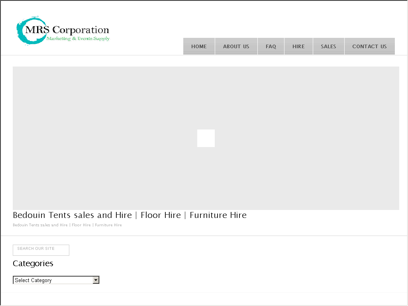Click the MRS Corporation logo
Screen dimensions: 408x306
[x=63, y=30]
